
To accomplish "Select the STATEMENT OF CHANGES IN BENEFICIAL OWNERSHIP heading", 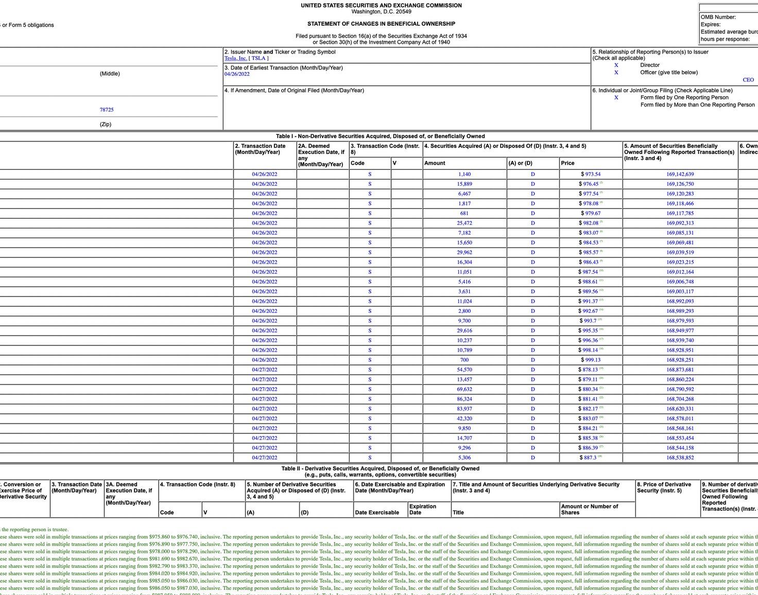I will [381, 24].
